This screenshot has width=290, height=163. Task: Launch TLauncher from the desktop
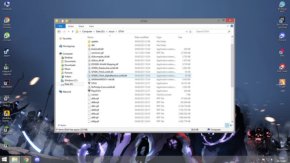tap(7, 130)
